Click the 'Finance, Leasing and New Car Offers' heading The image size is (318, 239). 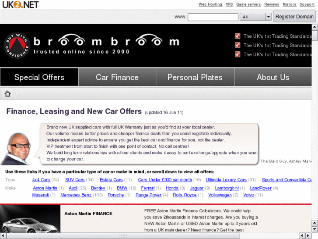tap(74, 111)
